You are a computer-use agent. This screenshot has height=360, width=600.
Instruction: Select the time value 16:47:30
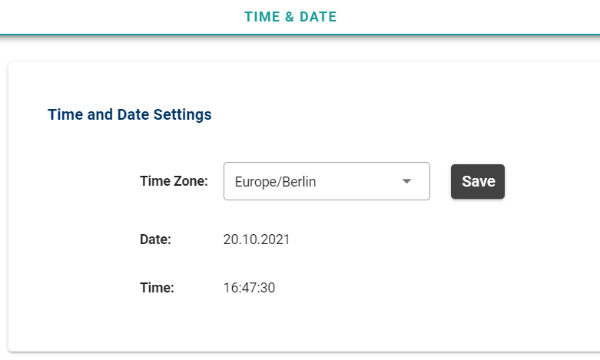[x=249, y=288]
